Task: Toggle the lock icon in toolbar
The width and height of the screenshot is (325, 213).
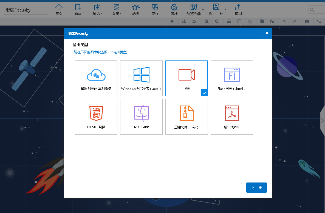Action: click(229, 22)
